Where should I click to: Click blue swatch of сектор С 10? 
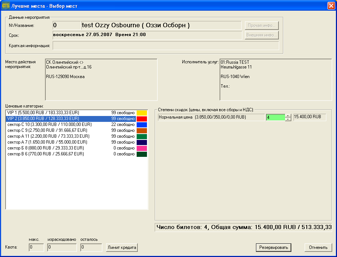coord(142,124)
